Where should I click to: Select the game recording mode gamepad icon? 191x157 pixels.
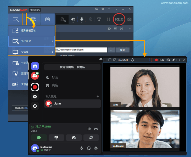47,19
